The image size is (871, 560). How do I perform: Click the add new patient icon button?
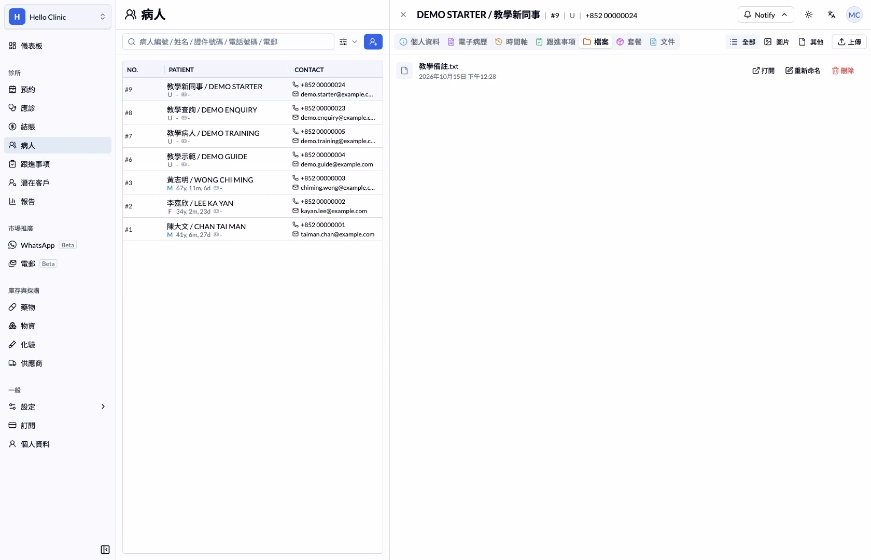(373, 42)
